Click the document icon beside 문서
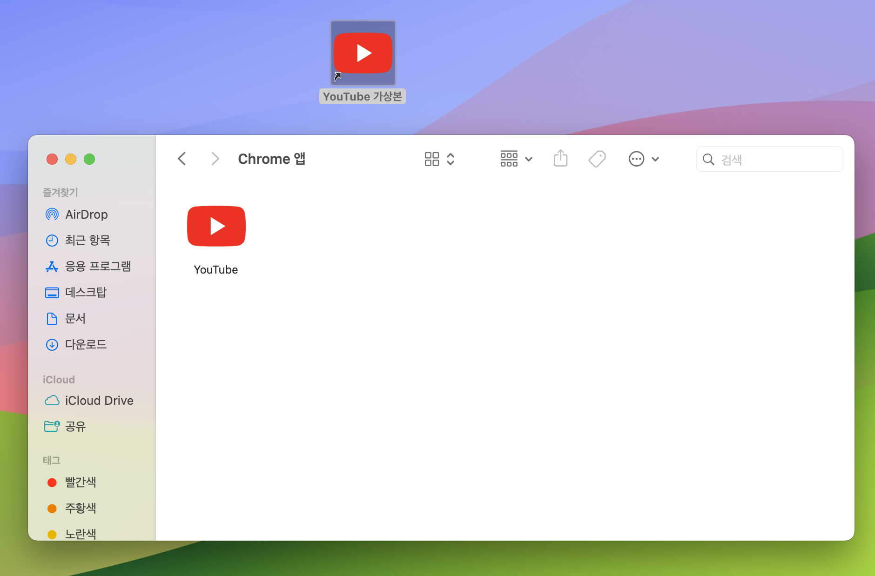Image resolution: width=875 pixels, height=576 pixels. pos(52,319)
